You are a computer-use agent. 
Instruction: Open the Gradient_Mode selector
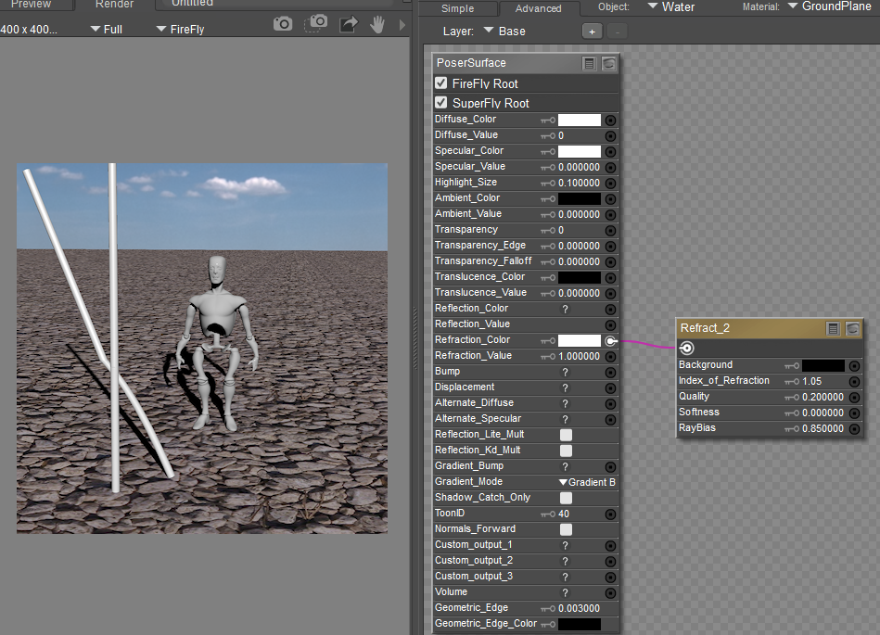pyautogui.click(x=587, y=482)
